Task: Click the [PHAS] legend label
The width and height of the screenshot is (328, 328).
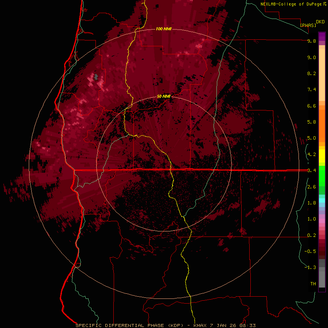Action: tap(308, 25)
